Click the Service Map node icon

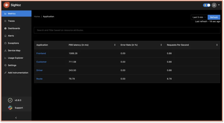[5, 51]
